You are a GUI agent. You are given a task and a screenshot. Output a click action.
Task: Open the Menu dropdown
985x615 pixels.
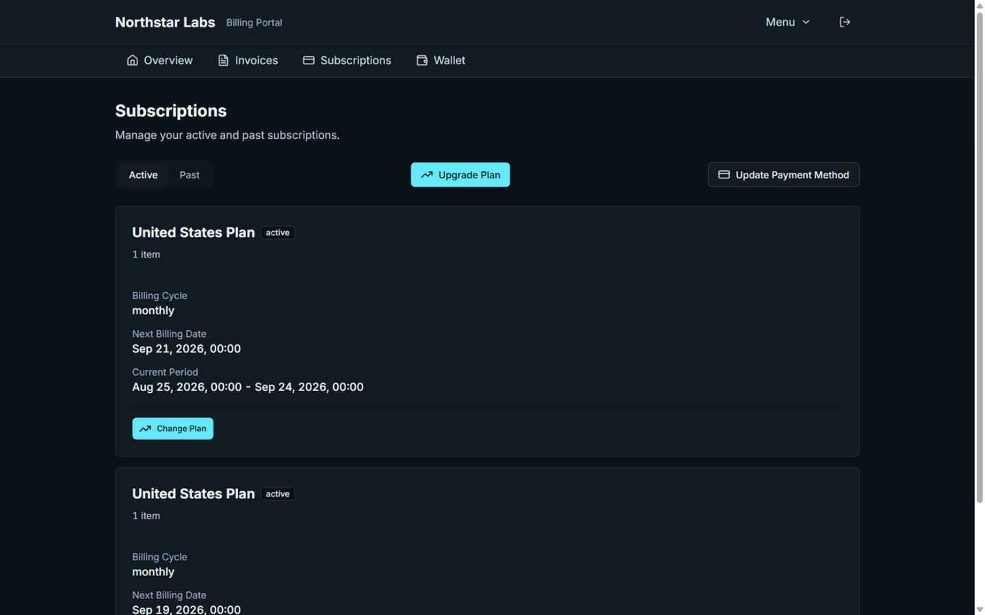(x=787, y=22)
